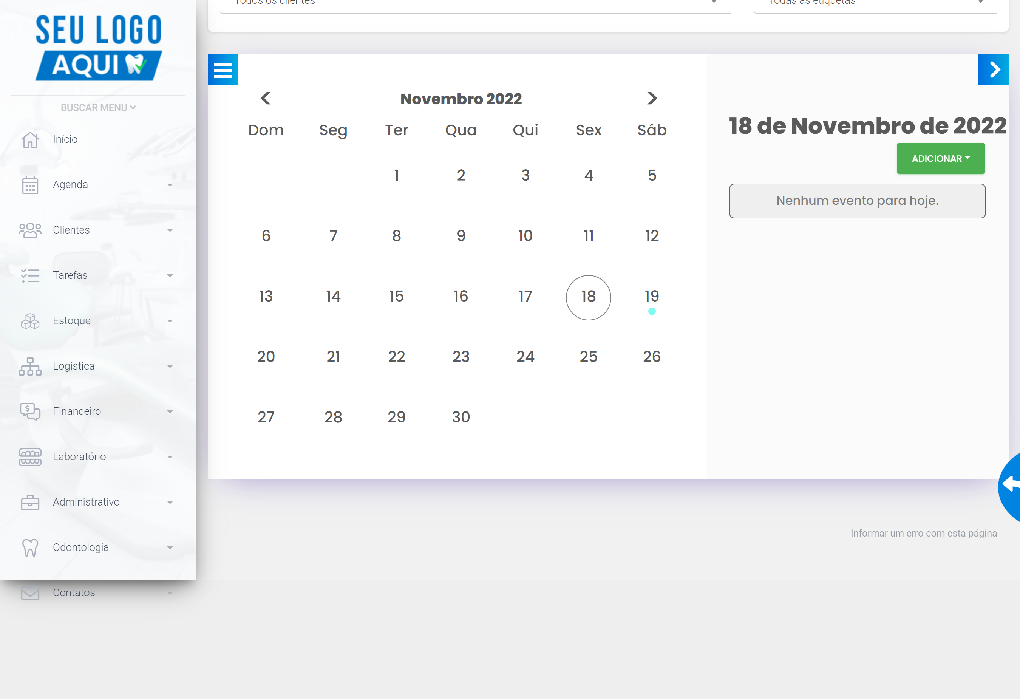Expand the Tarefas menu arrow
The width and height of the screenshot is (1020, 699).
click(x=170, y=275)
